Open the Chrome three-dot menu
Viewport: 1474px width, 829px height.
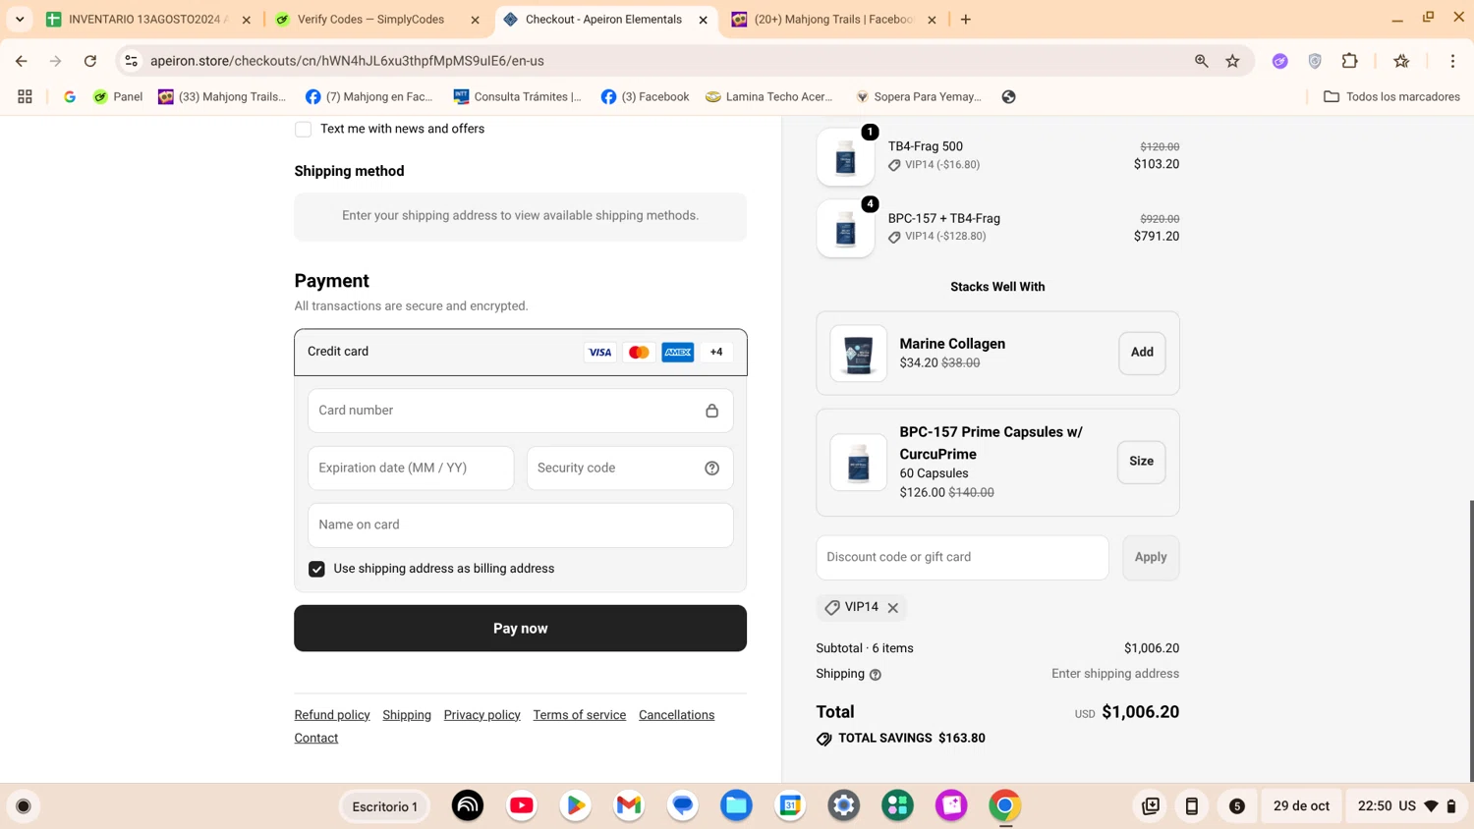[x=1452, y=61]
